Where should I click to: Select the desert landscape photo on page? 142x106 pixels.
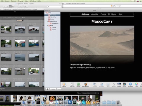102,40
